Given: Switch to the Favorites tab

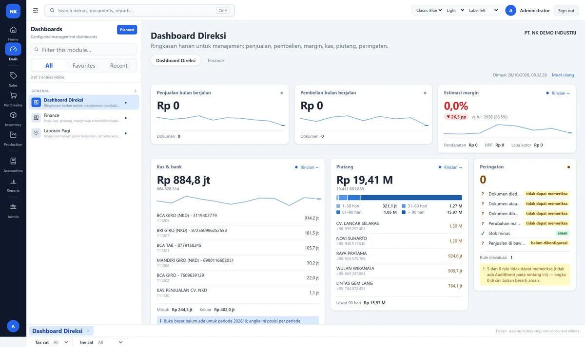Looking at the screenshot, I should tap(84, 66).
